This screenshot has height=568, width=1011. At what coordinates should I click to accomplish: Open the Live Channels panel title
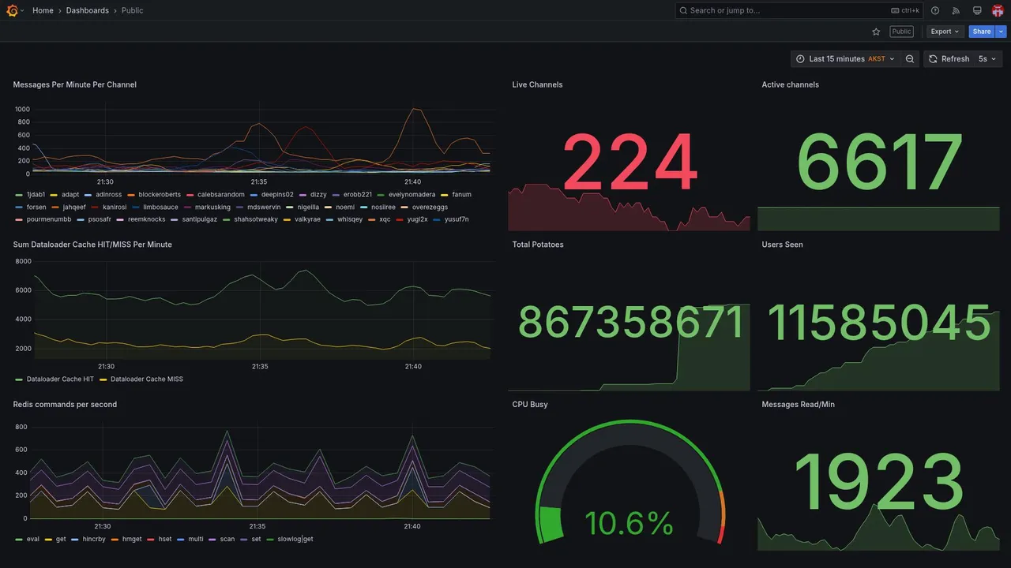(x=537, y=84)
